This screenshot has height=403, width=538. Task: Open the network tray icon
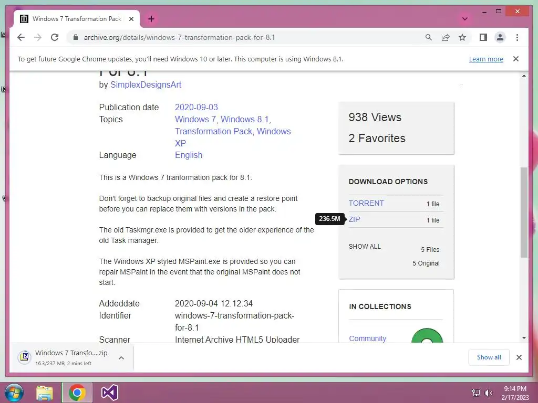point(476,393)
